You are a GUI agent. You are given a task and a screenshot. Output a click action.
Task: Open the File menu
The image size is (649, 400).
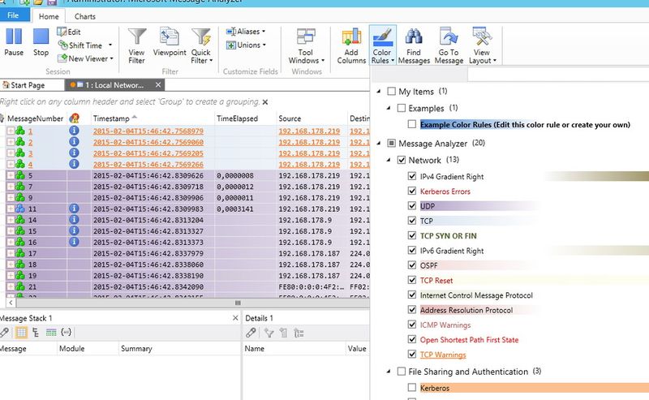14,15
